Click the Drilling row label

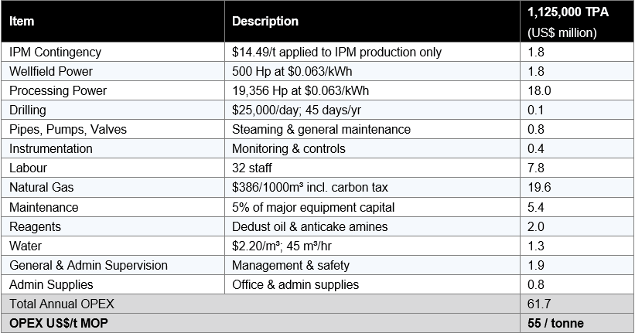[x=28, y=110]
